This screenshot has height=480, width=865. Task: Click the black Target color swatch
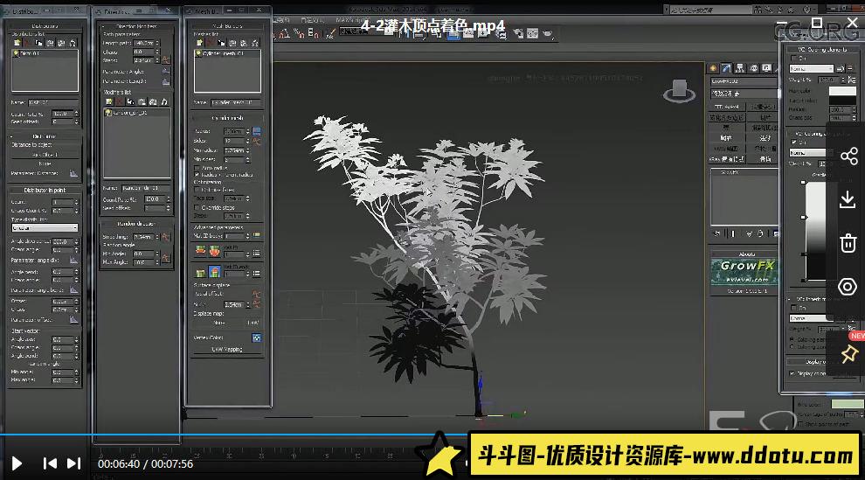pos(842,101)
